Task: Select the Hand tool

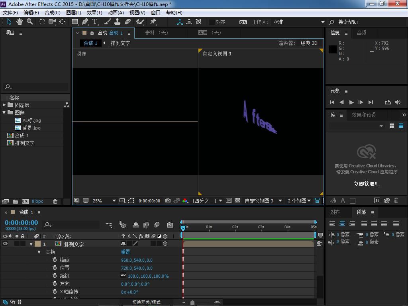Action: [20, 22]
